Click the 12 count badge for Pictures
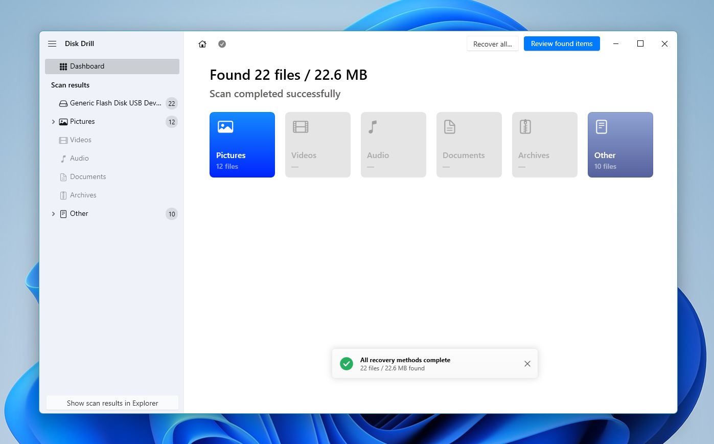Screen dimensions: 714x444 pyautogui.click(x=172, y=122)
